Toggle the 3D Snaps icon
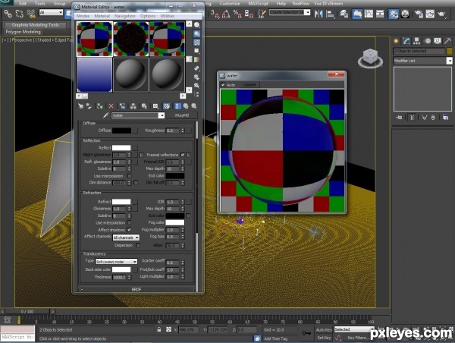The image size is (455, 343). click(215, 14)
